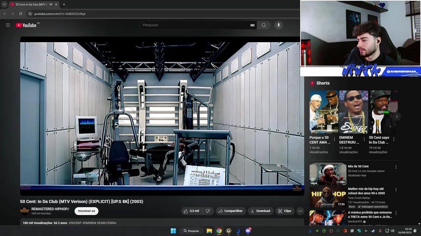421x236 pixels.
Task: Click the #EMINEM hashtag
Action: click(x=89, y=223)
